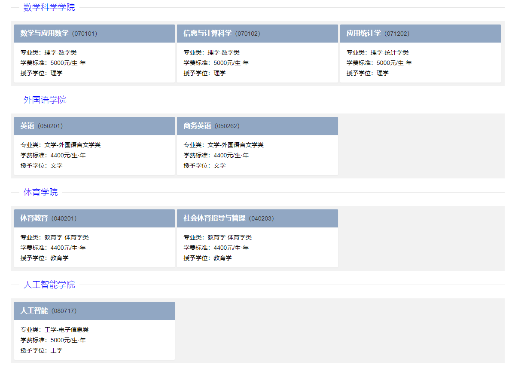
Task: Click the 人工智能学院 section heading
Action: (49, 285)
